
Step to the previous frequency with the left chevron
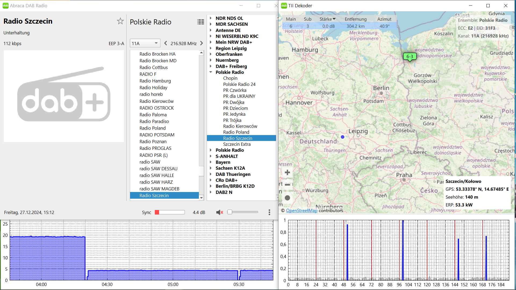click(x=166, y=43)
